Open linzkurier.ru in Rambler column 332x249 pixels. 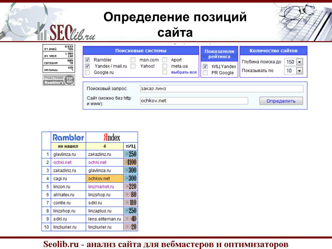coord(65,227)
